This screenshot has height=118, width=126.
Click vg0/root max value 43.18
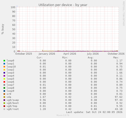tap(119, 109)
